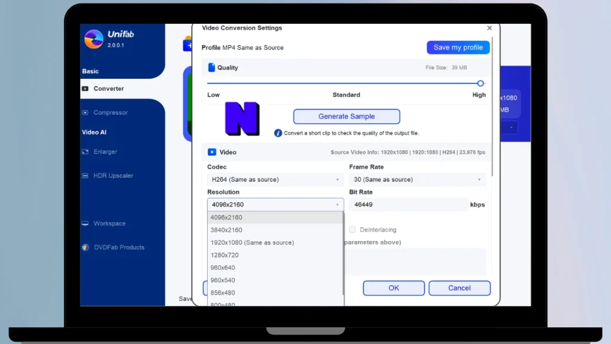
Task: Click the Generate Sample button
Action: pos(347,116)
